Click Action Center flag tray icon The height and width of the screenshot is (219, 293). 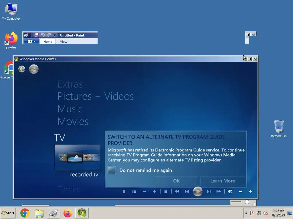[x=252, y=213]
